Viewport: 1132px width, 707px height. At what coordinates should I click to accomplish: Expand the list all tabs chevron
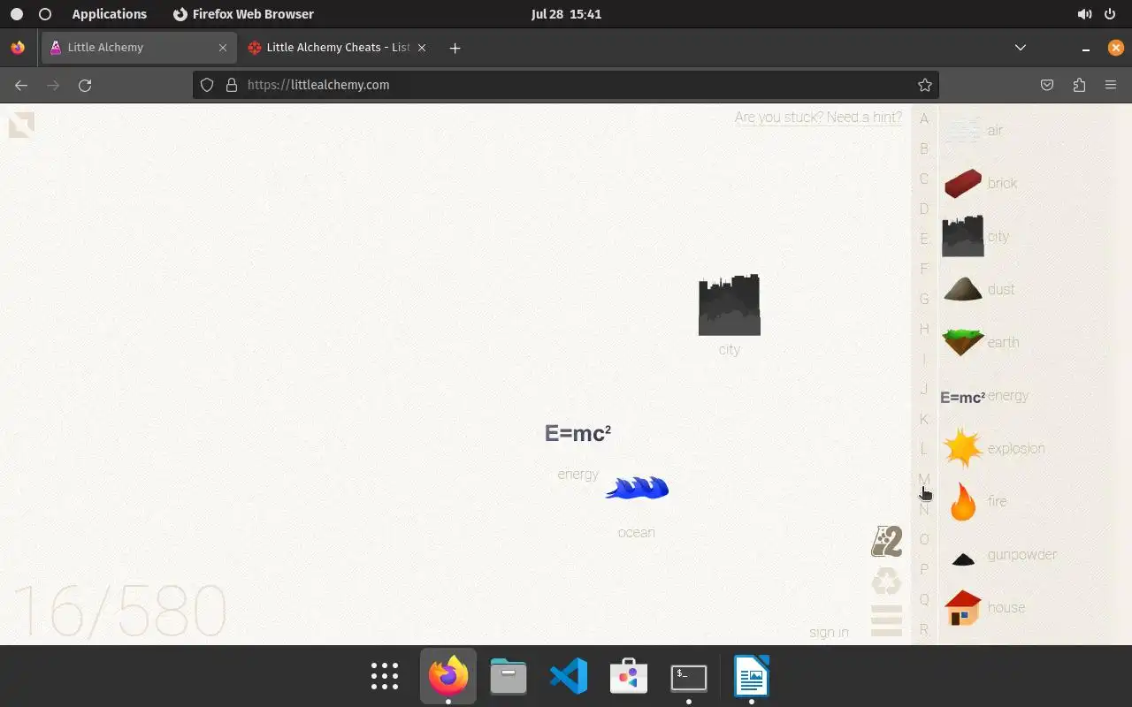(1021, 48)
